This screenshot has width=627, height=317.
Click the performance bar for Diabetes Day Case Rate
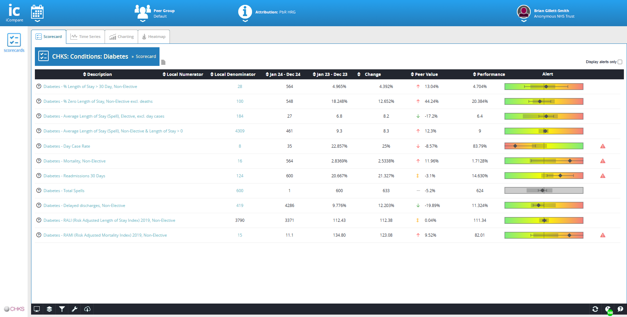544,146
